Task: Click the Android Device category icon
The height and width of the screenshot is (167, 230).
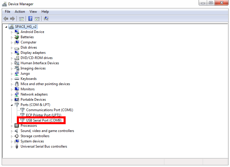Action: 17,32
